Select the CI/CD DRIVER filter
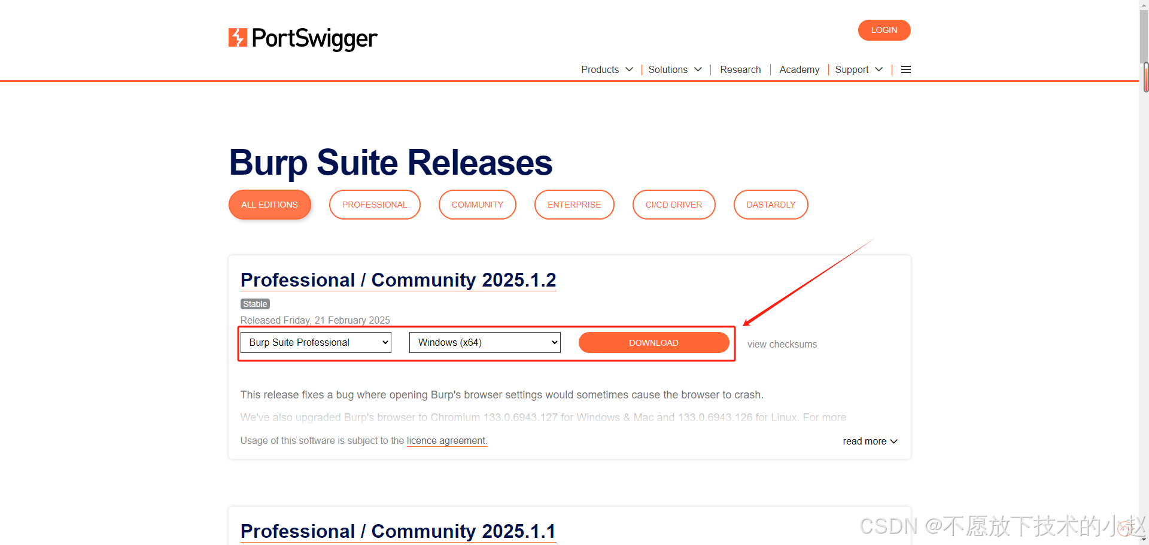 (674, 205)
